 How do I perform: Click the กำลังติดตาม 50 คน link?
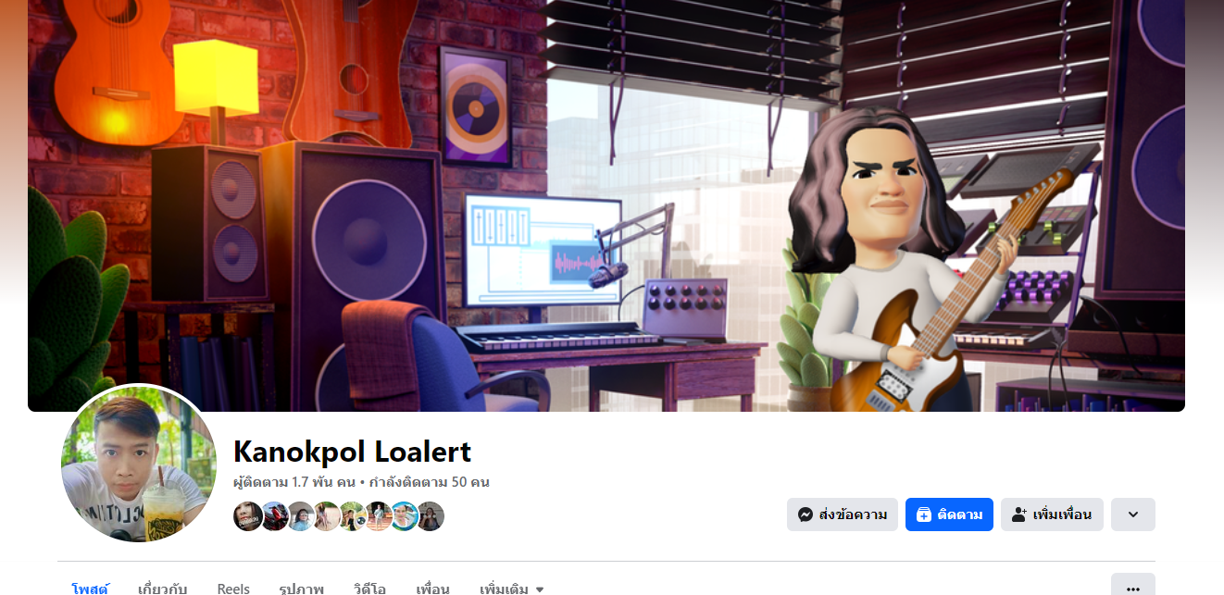(x=429, y=482)
